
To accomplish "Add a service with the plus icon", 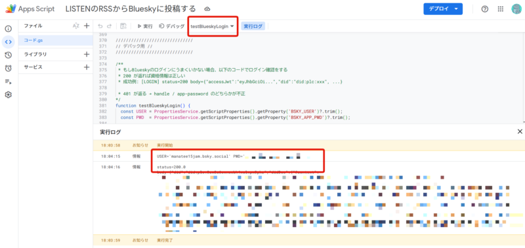I will [87, 67].
